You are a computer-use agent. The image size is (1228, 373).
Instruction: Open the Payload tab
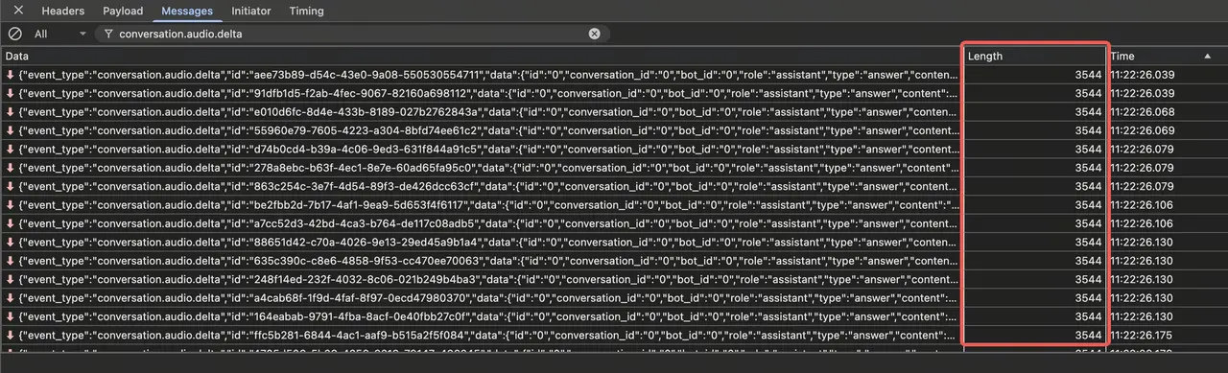(123, 12)
